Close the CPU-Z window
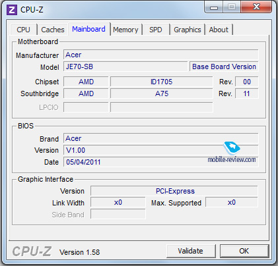 coord(256,7)
